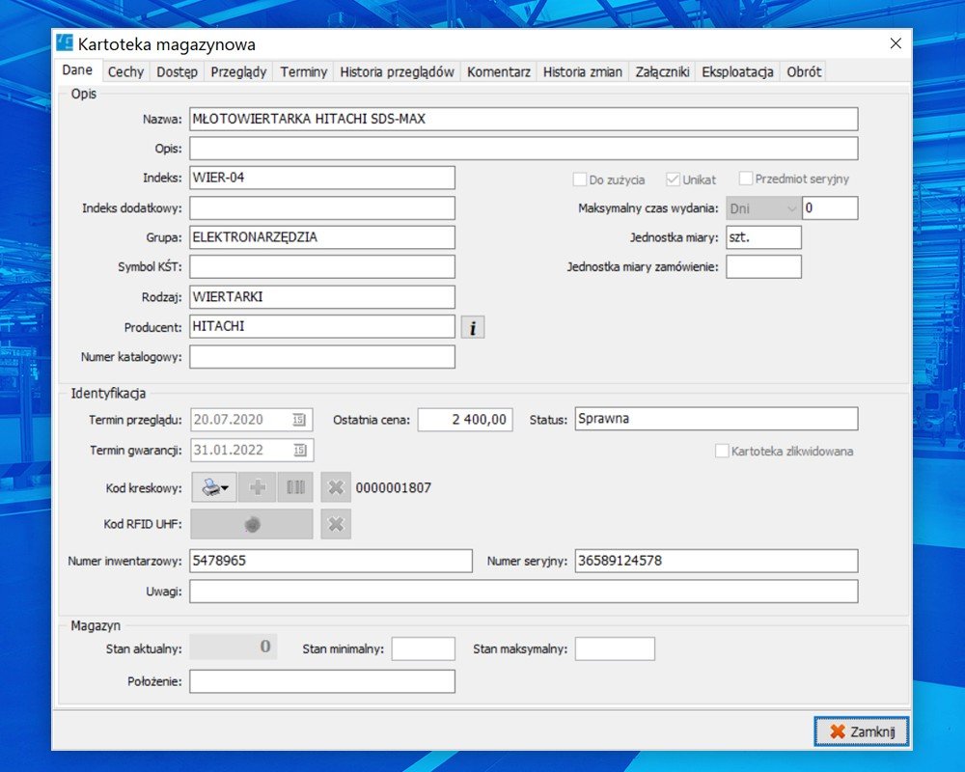
Task: Open calendar for Termin przeglądu date
Action: [x=300, y=420]
